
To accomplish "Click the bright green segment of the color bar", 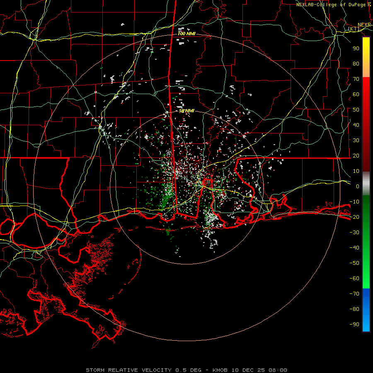I will point(366,274).
